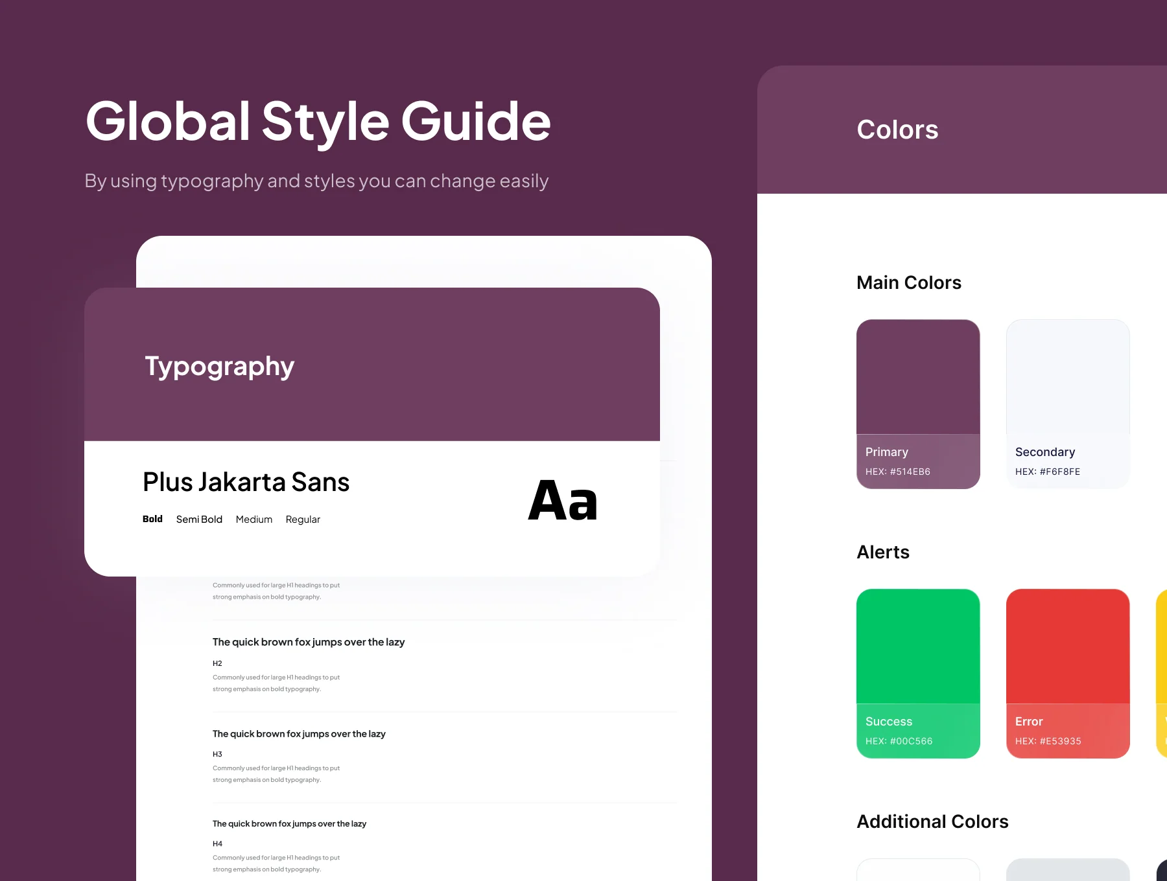Click the Success swatch label
This screenshot has height=881, width=1167.
889,722
